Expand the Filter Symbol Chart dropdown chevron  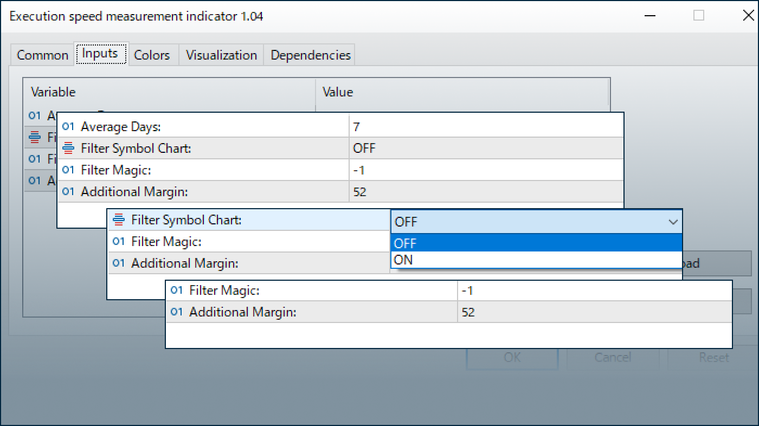(x=673, y=222)
